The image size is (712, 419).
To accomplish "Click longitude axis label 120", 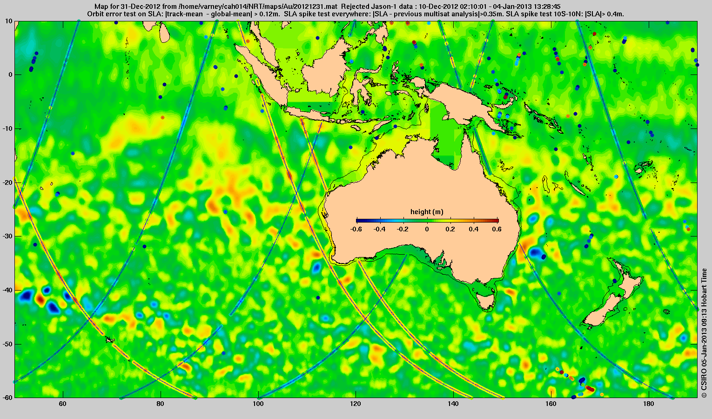I will click(356, 404).
